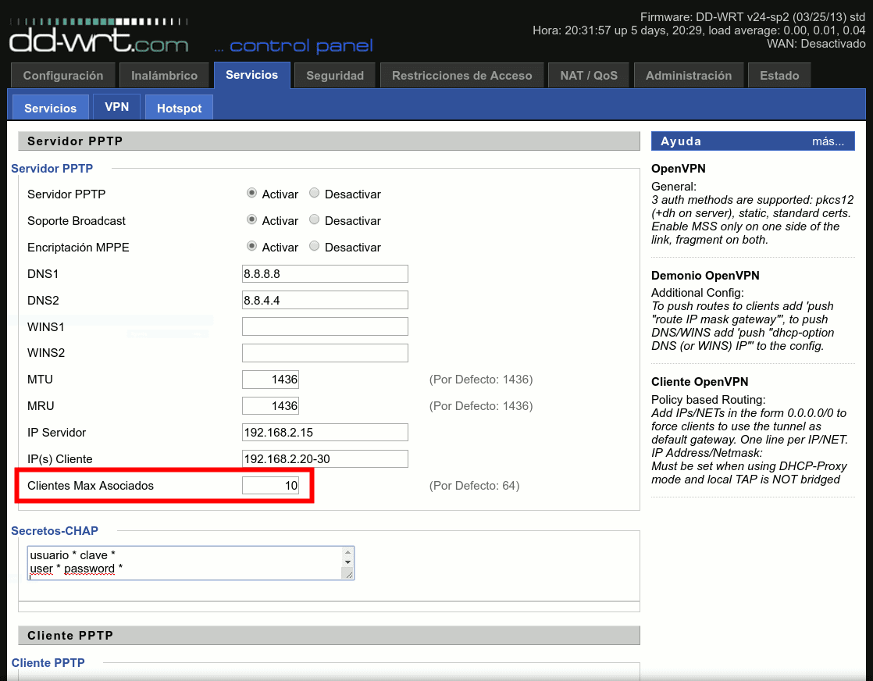Switch to the Inalámbrico tab

(x=164, y=76)
